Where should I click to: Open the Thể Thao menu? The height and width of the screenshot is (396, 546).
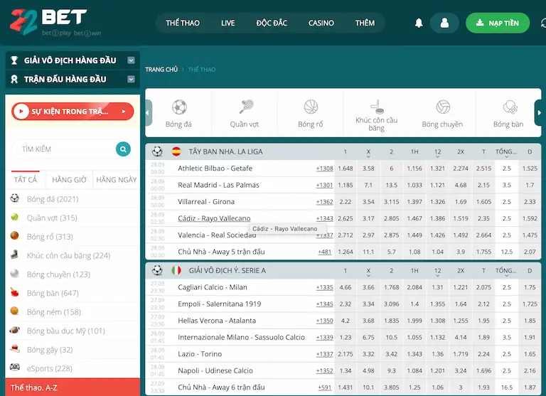[183, 23]
